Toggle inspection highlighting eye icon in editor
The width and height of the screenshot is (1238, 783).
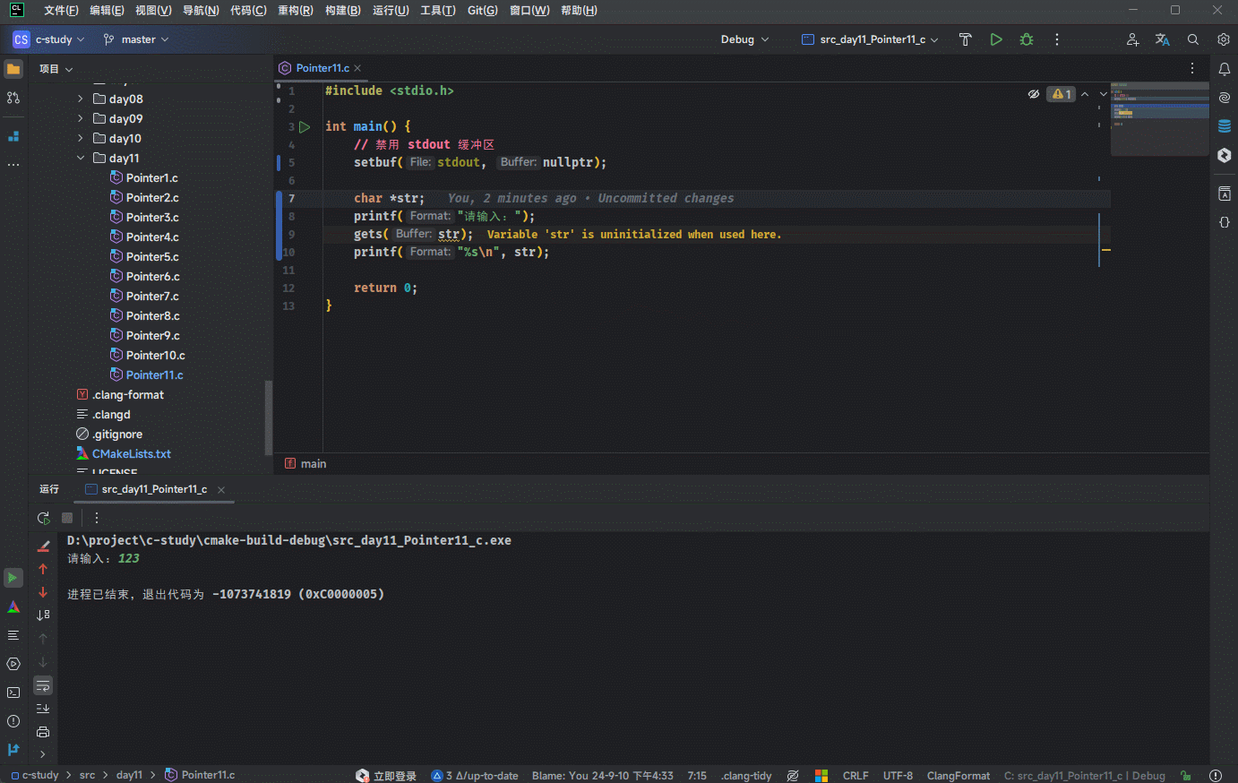(x=1033, y=94)
